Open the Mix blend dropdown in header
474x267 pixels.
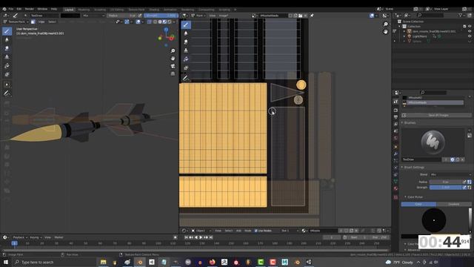(x=93, y=16)
